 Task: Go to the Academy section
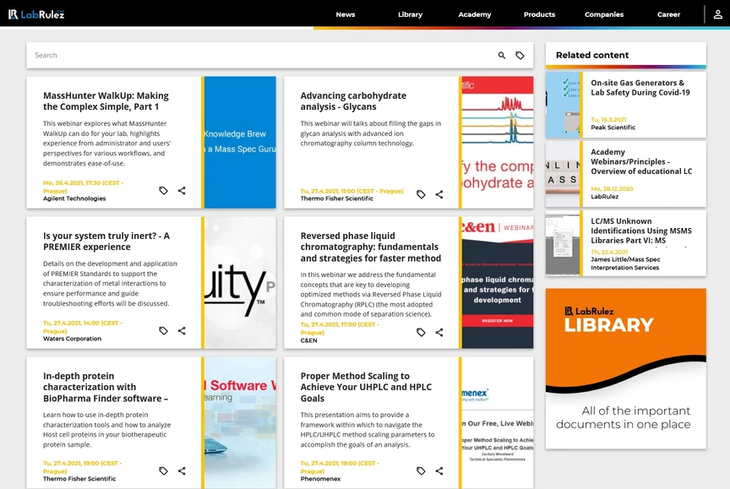(x=474, y=14)
